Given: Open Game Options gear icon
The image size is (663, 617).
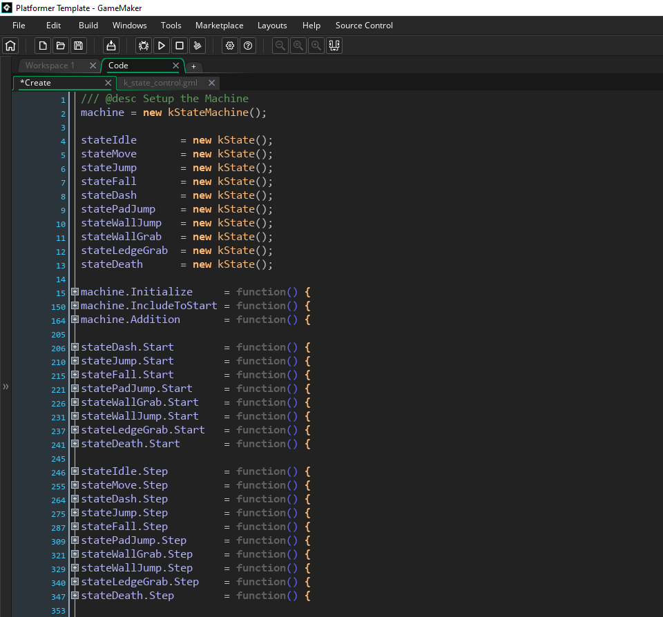Looking at the screenshot, I should coord(230,46).
